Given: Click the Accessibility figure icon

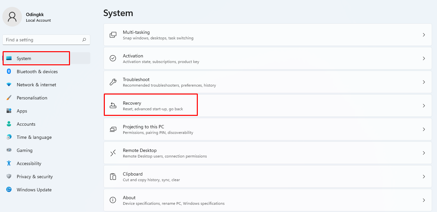Looking at the screenshot, I should coord(9,163).
